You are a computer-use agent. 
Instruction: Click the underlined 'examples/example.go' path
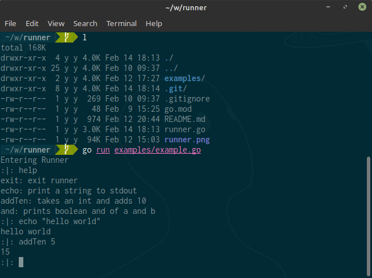(x=158, y=150)
